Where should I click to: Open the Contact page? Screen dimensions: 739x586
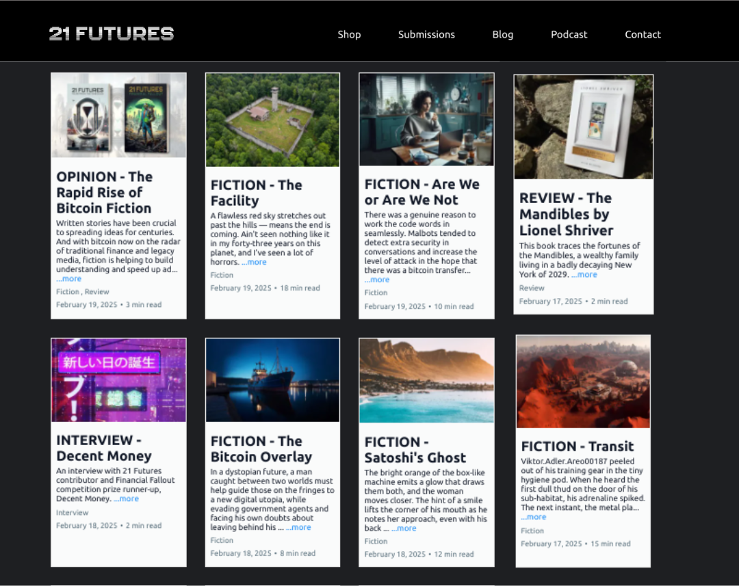pos(643,34)
